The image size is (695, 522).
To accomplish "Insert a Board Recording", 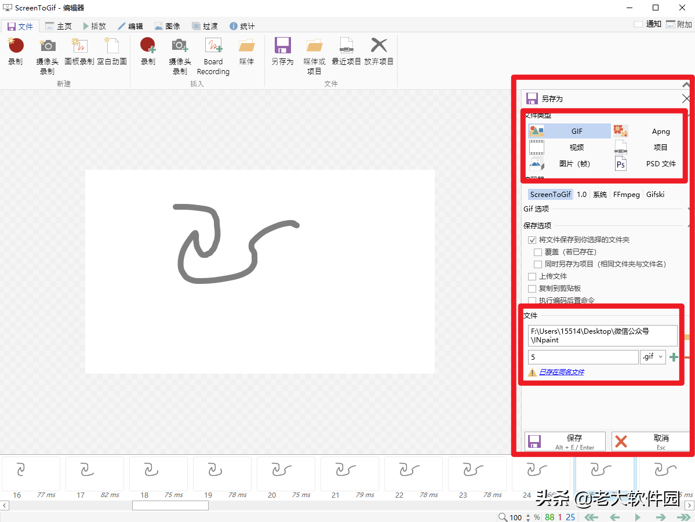I will (x=213, y=56).
